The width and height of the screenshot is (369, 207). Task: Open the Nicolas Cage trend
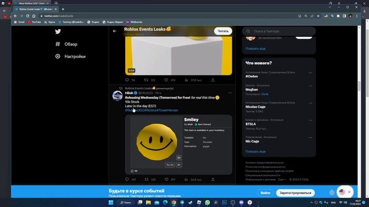[x=255, y=107]
